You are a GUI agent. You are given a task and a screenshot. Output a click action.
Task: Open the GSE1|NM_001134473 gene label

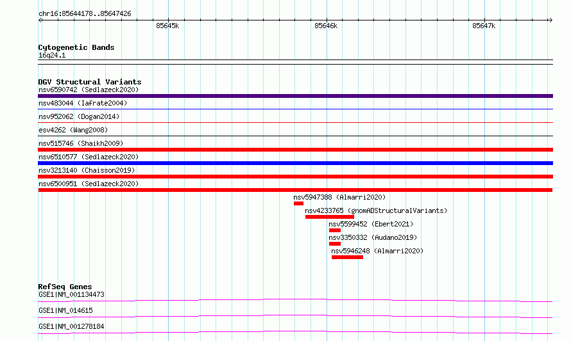71,294
